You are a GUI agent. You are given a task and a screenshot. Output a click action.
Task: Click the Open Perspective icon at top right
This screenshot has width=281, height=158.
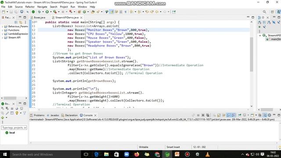272,12
